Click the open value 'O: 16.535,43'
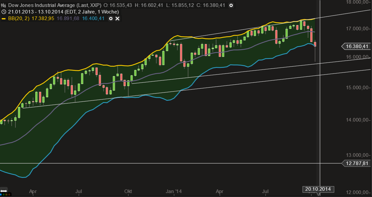 tap(118, 5)
